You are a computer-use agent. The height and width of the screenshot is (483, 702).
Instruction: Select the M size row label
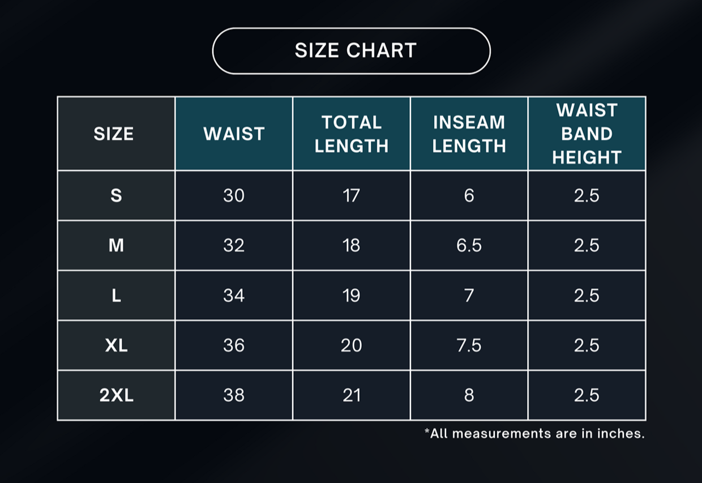116,246
